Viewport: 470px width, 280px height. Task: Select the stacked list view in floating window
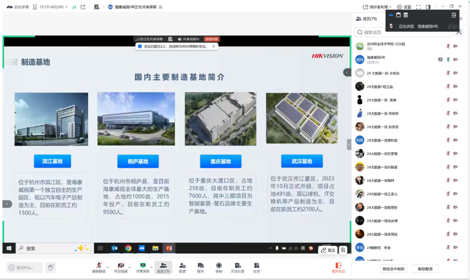pos(406,15)
